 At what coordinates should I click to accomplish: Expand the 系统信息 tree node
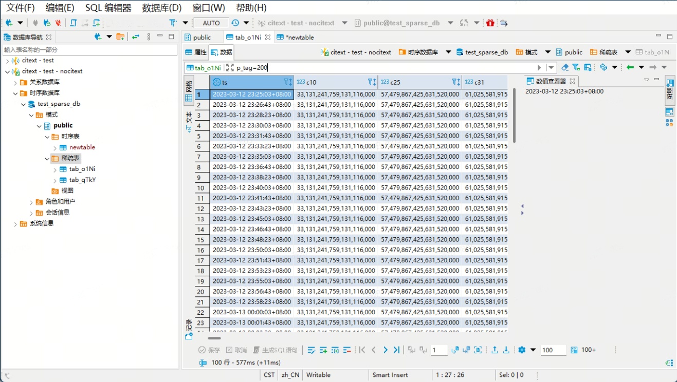point(15,223)
